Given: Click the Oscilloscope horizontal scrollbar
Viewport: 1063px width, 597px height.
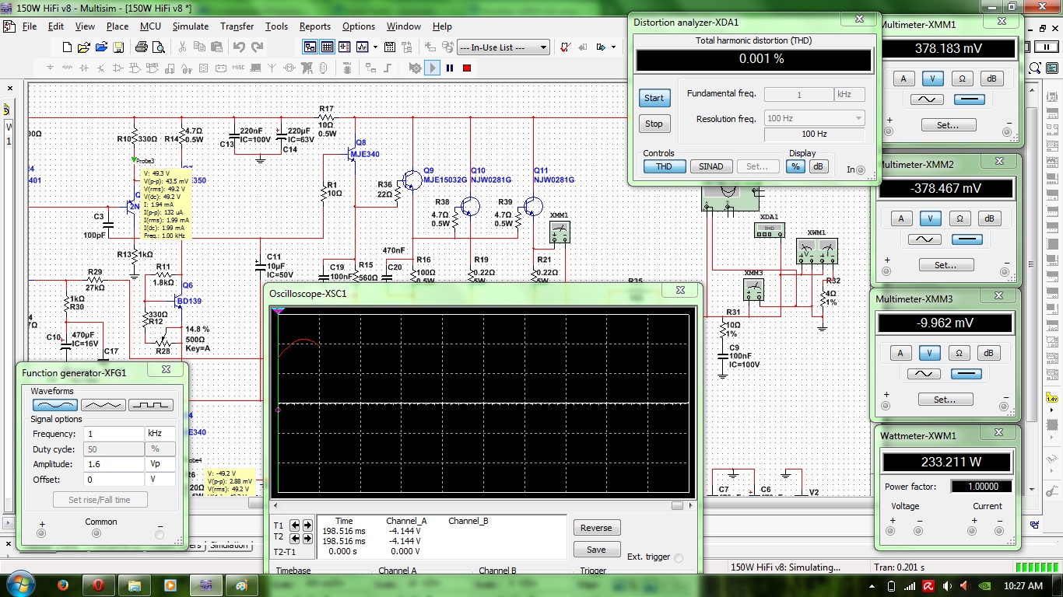Looking at the screenshot, I should [x=481, y=505].
